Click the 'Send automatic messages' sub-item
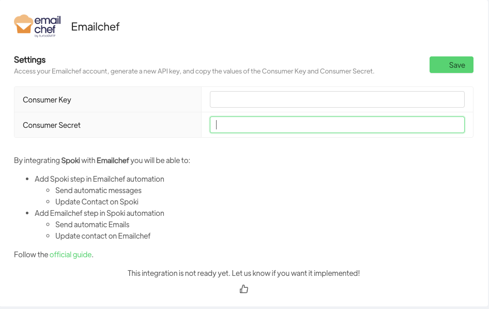The height and width of the screenshot is (309, 489). point(98,190)
